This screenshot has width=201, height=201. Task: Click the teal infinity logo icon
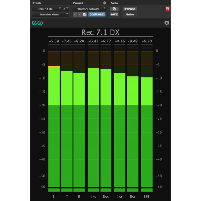click(38, 23)
